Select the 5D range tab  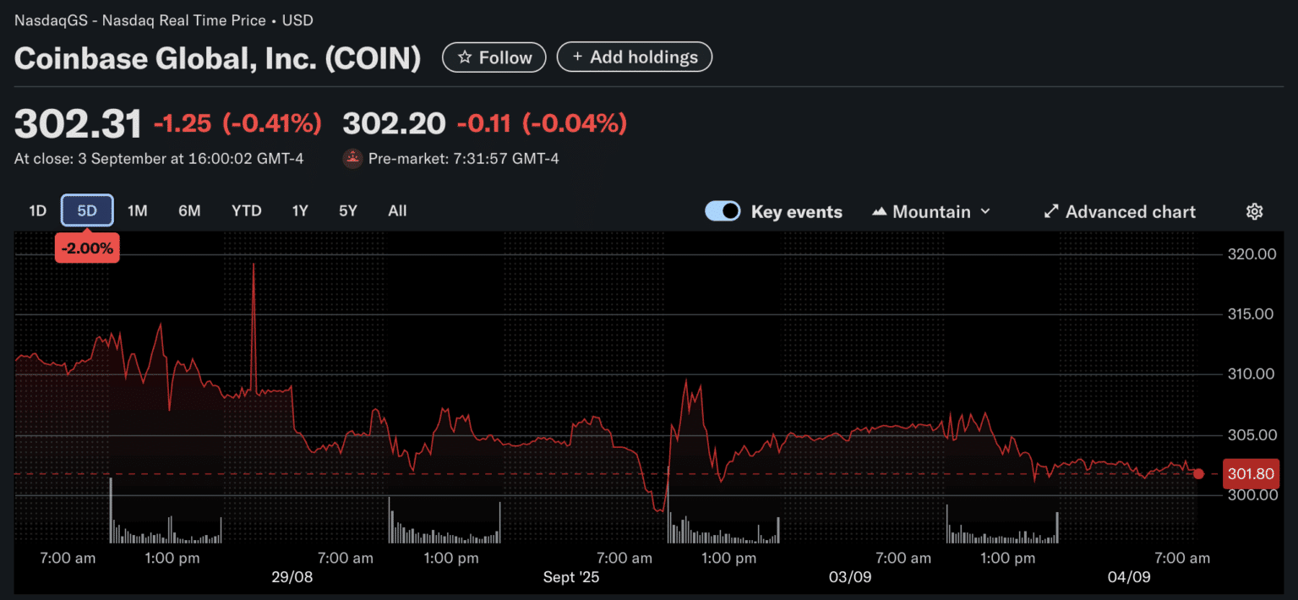(x=87, y=211)
